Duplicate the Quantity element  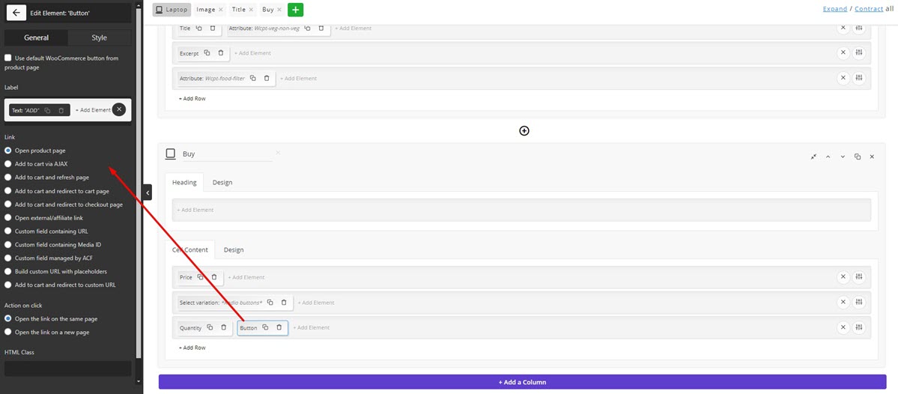click(x=210, y=327)
